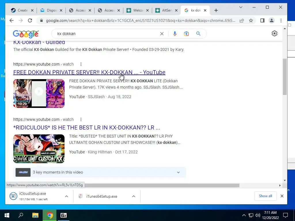Click Show all downloads
295x221 pixels.
[x=265, y=196]
